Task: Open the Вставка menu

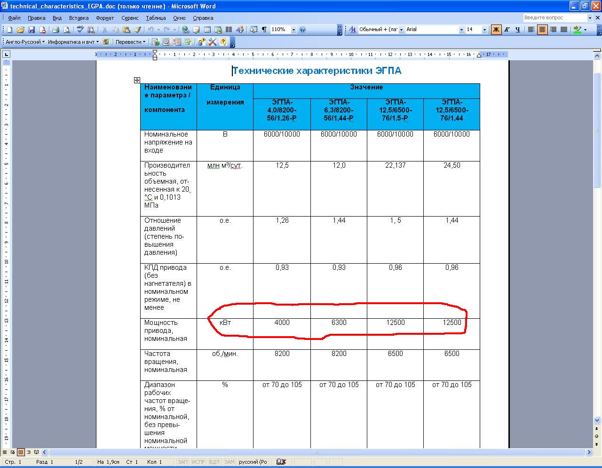Action: point(79,18)
